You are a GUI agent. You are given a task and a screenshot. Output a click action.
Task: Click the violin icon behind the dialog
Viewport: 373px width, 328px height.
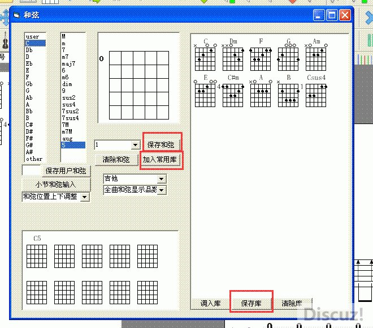pyautogui.click(x=5, y=41)
